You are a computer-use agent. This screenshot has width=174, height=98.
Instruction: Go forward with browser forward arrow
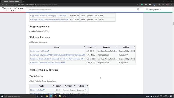click(x=7, y=5)
